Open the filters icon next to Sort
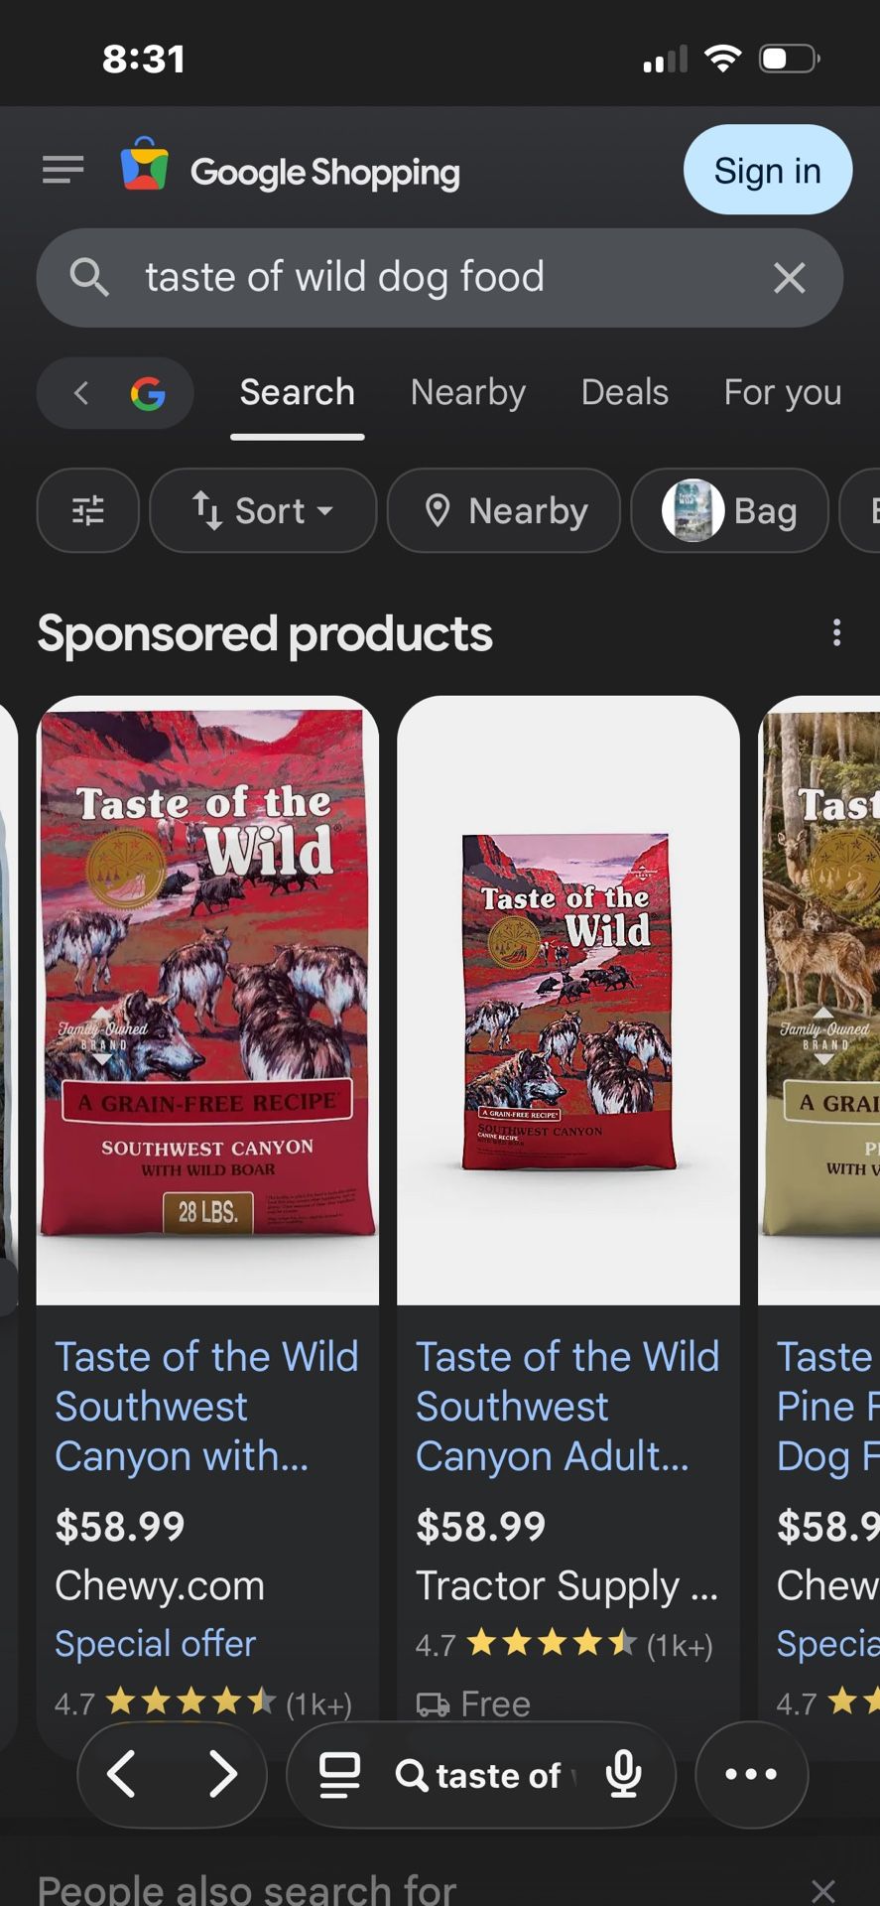 (87, 510)
